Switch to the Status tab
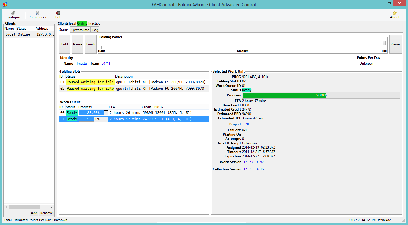 (x=64, y=30)
